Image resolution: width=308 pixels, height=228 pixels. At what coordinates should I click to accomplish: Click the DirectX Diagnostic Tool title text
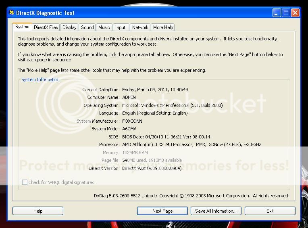(45, 13)
